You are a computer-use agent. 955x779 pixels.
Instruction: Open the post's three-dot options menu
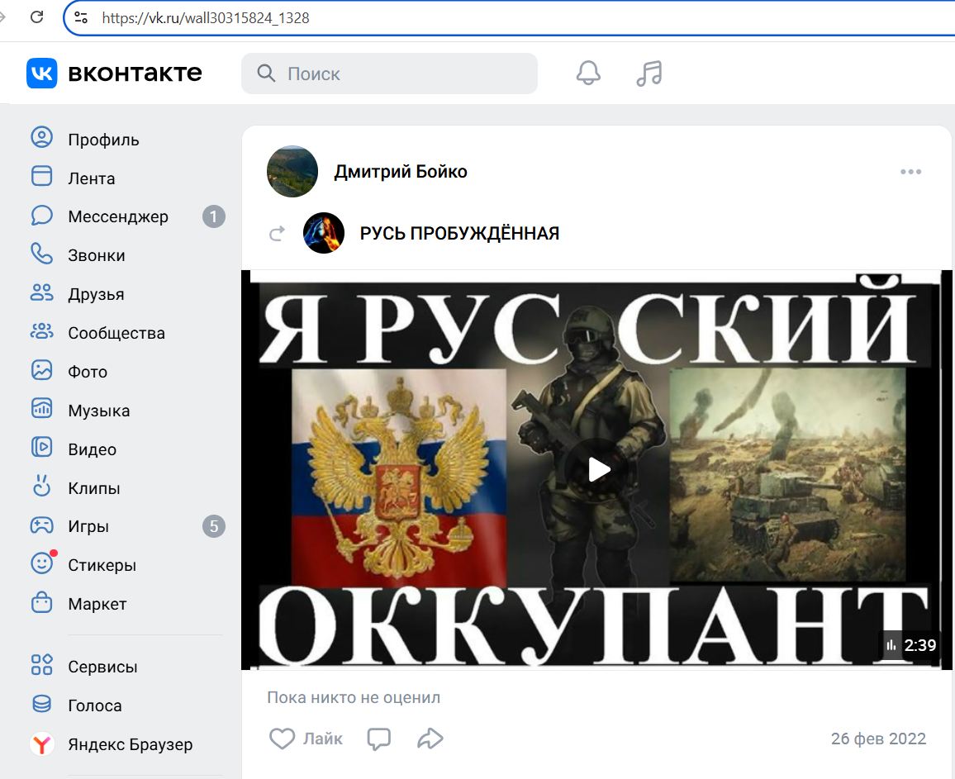pos(910,172)
